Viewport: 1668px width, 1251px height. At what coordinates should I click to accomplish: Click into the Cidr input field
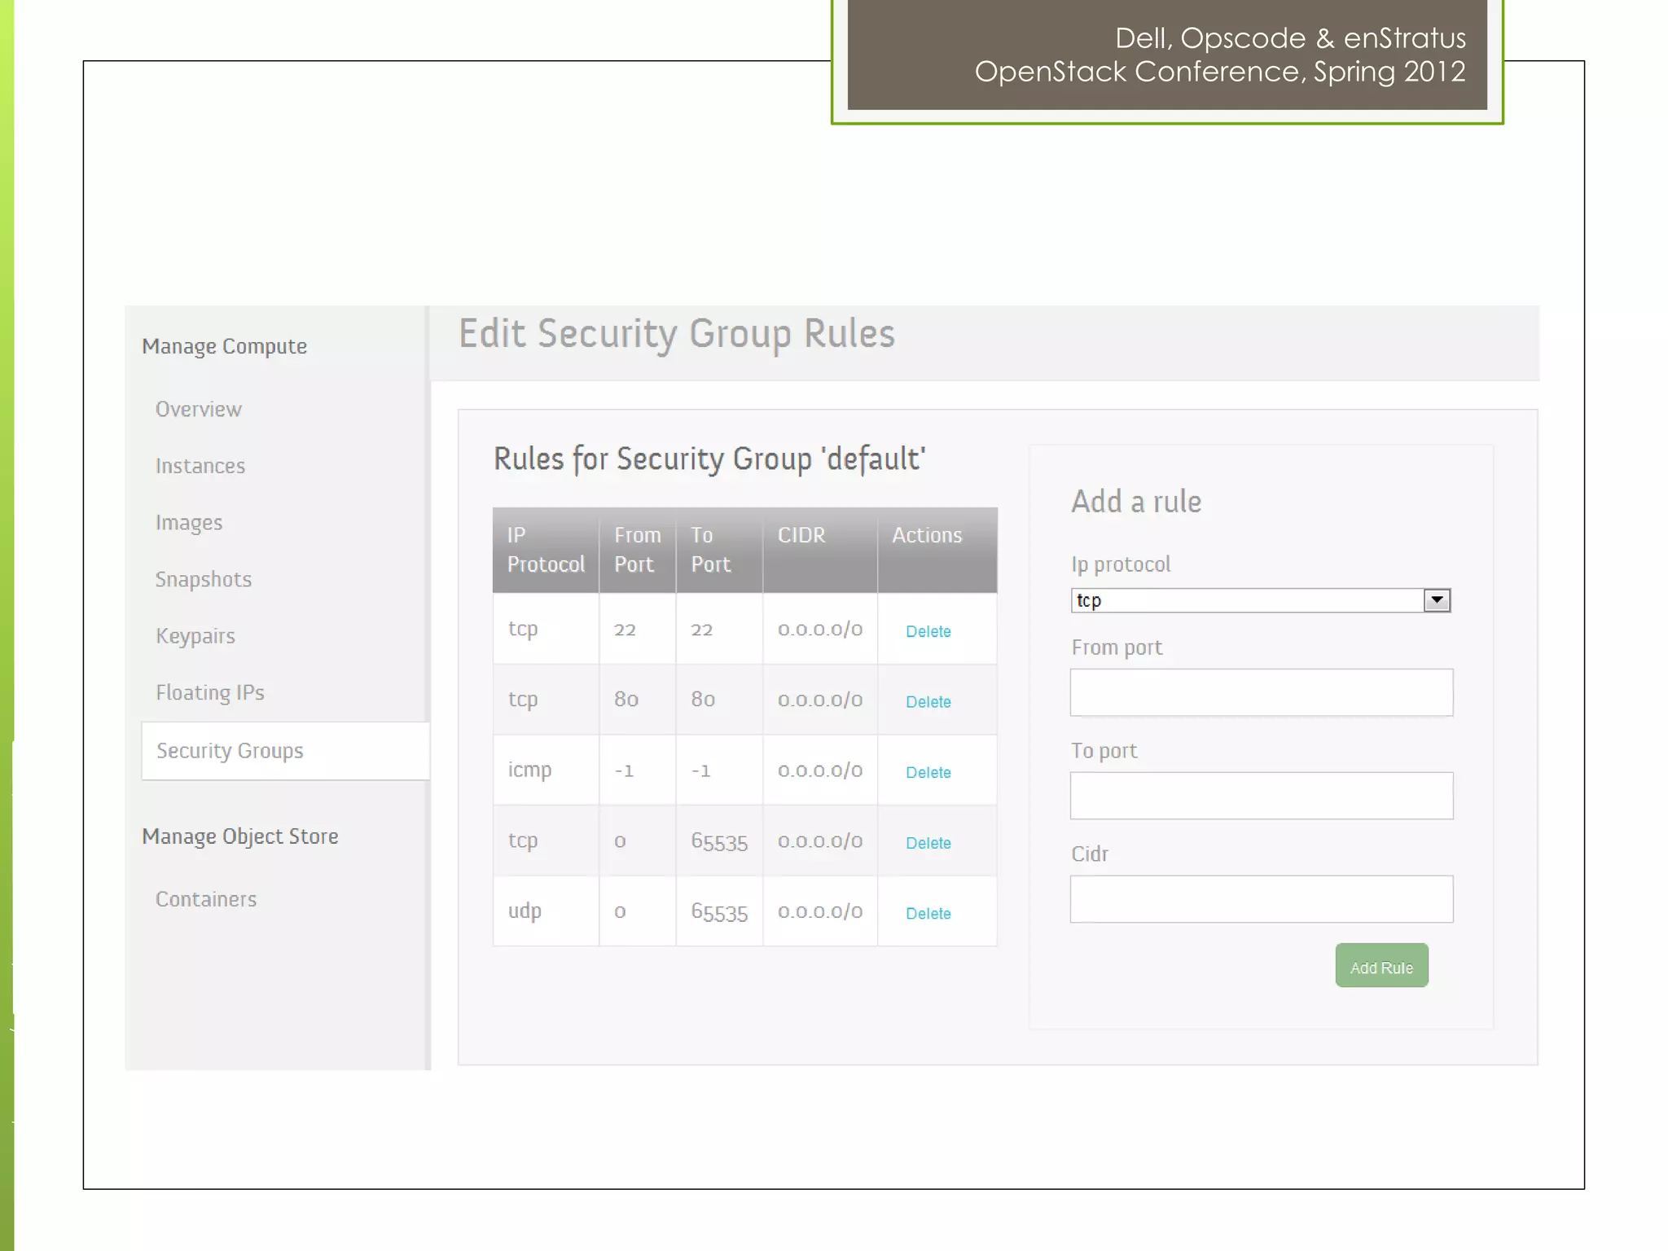coord(1261,899)
